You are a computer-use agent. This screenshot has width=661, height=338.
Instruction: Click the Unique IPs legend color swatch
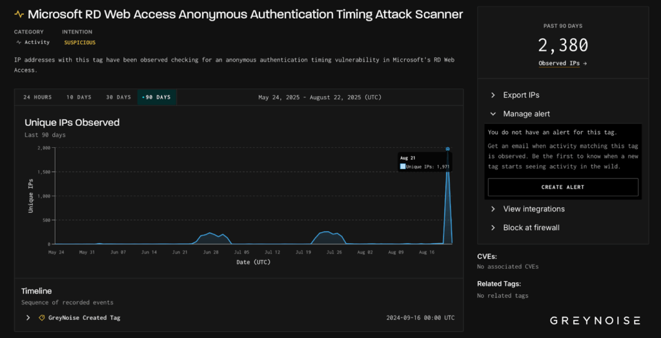coord(403,166)
